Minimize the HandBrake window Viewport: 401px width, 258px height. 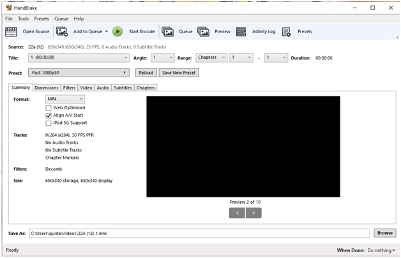[x=355, y=8]
